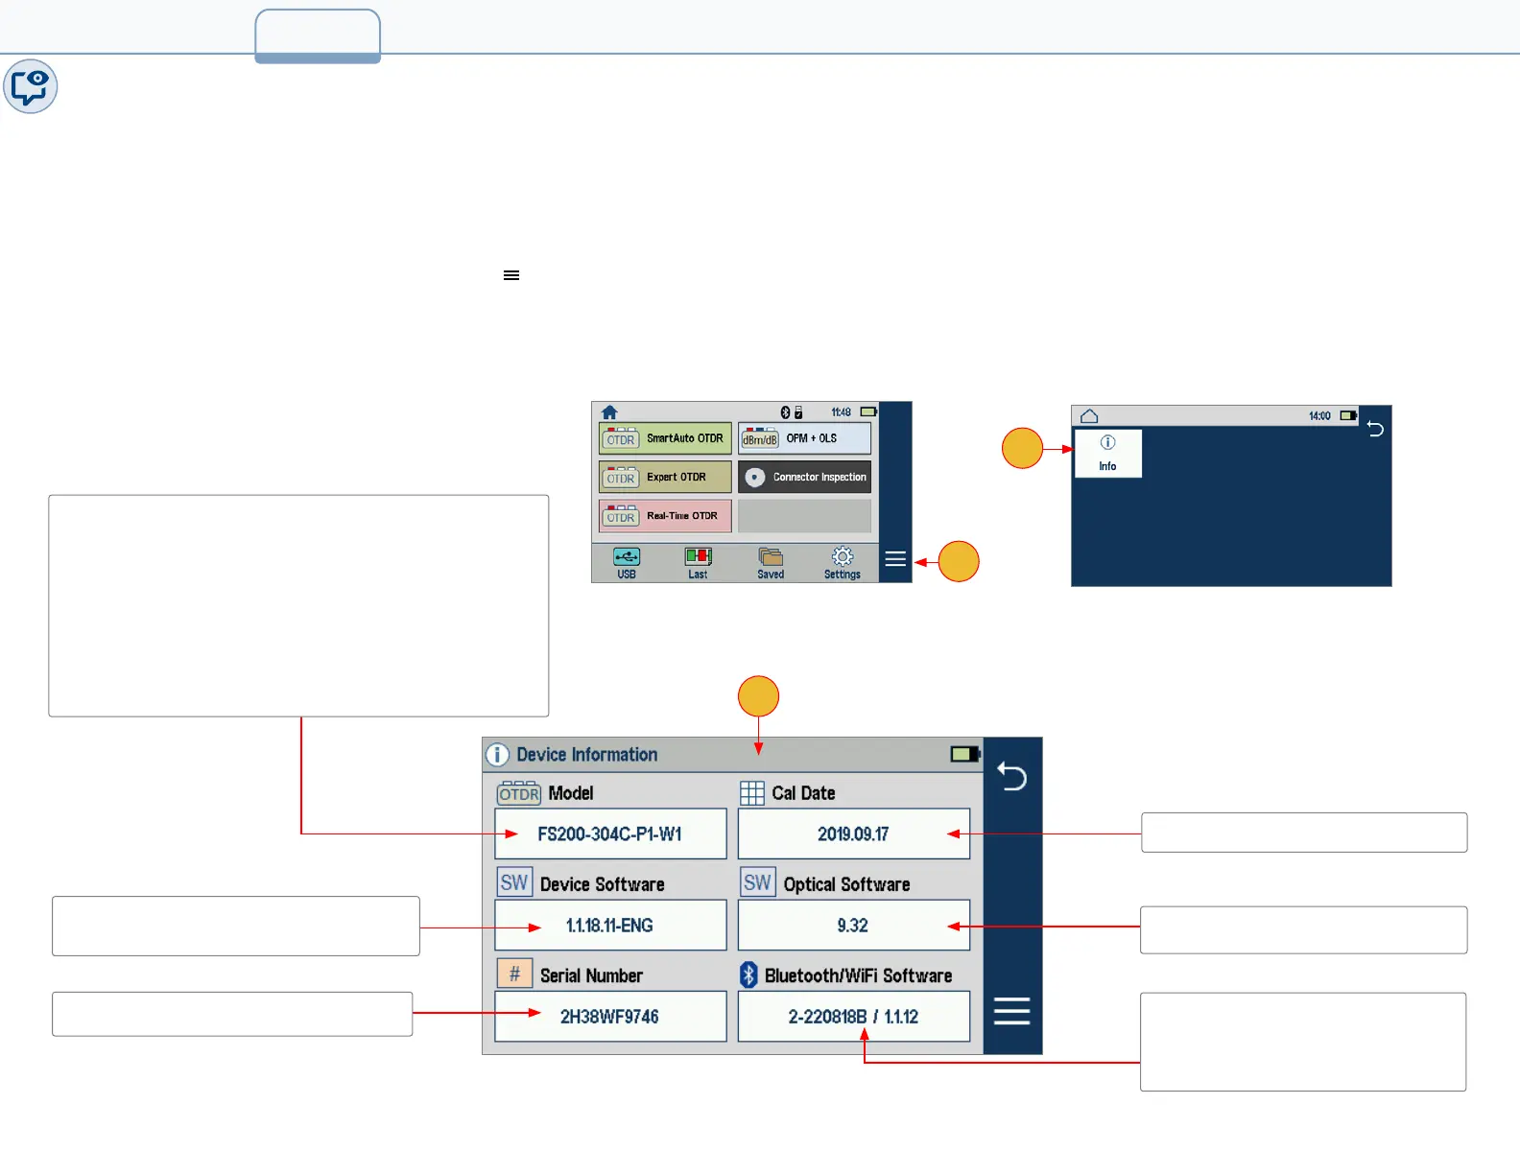Screen dimensions: 1520x1174
Task: Click the SW icon beside Device Software
Action: click(514, 882)
